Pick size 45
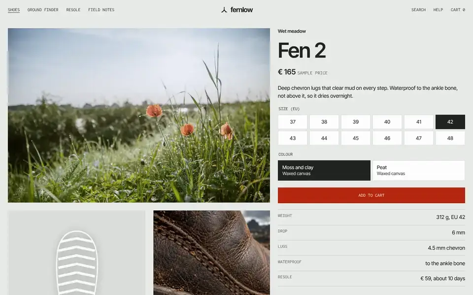This screenshot has height=295, width=473. click(356, 138)
